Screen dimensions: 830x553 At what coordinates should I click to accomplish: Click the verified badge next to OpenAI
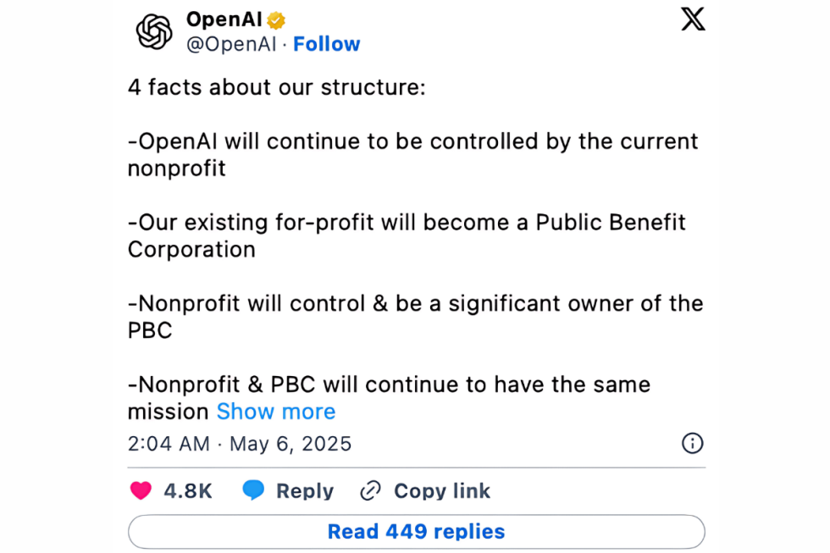[x=277, y=19]
